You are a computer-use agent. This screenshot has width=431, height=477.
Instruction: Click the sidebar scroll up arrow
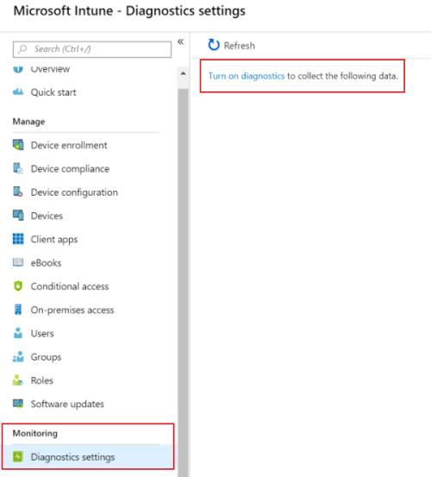tap(183, 73)
